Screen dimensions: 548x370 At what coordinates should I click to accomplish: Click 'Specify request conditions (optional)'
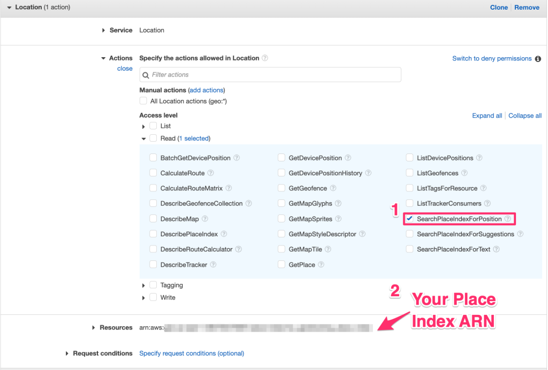[191, 353]
